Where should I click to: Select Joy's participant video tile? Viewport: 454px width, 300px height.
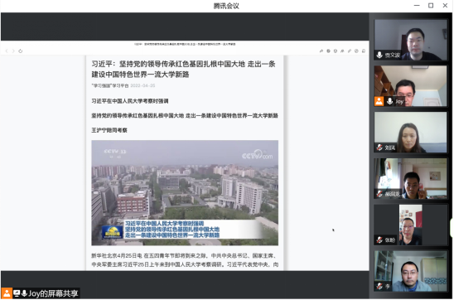click(x=411, y=86)
